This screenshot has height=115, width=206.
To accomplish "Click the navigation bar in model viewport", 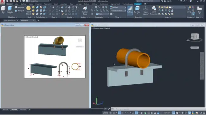I will (x=202, y=66).
